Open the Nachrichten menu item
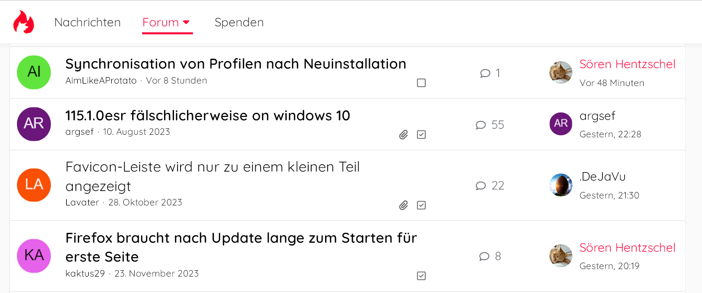The width and height of the screenshot is (702, 293). (87, 22)
